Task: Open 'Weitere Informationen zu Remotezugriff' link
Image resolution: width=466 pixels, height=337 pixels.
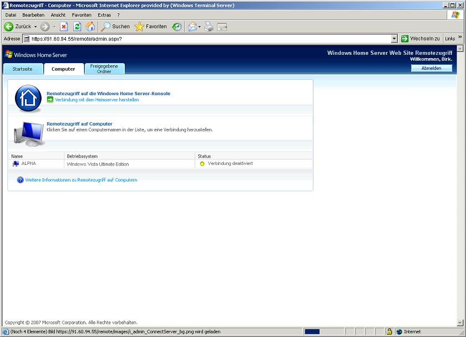Action: [x=81, y=180]
